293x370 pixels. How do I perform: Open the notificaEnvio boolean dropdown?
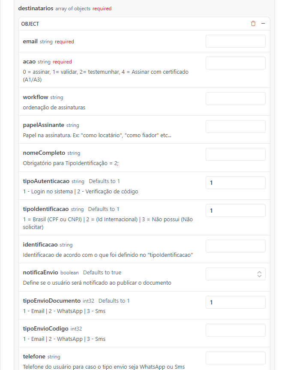(x=236, y=274)
